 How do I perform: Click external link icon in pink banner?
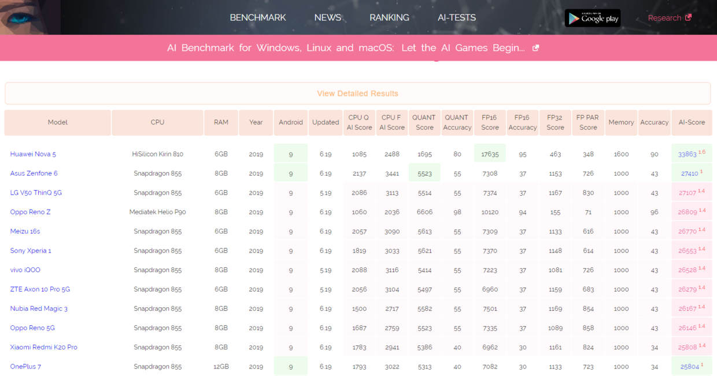[x=535, y=48]
